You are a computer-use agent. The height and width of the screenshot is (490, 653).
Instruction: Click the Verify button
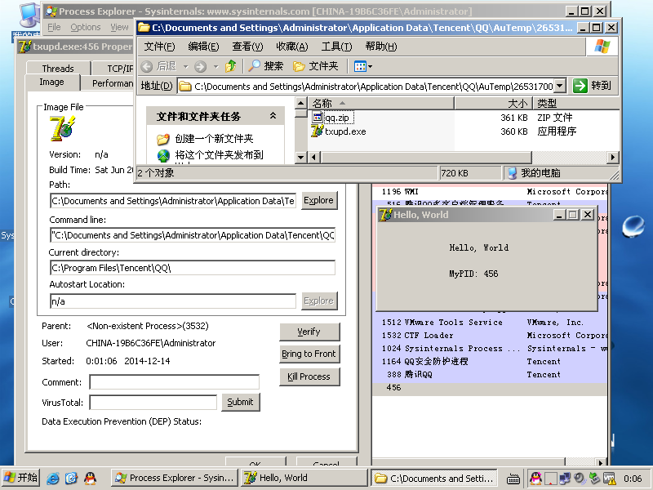[309, 332]
